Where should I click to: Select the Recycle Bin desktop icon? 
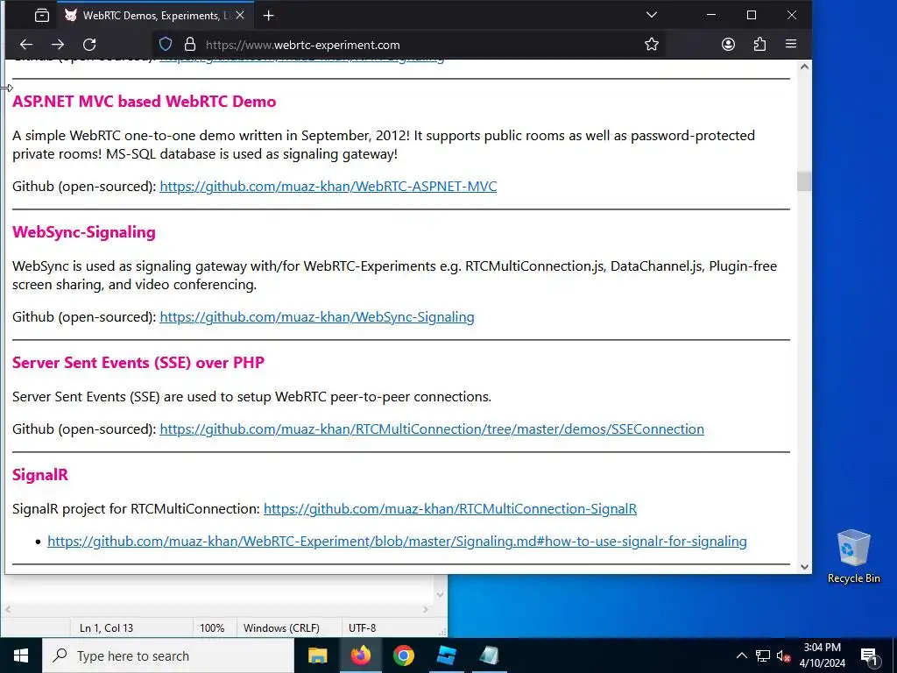click(x=853, y=556)
